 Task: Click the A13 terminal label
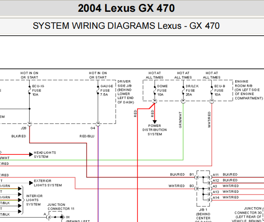pos(216,192)
